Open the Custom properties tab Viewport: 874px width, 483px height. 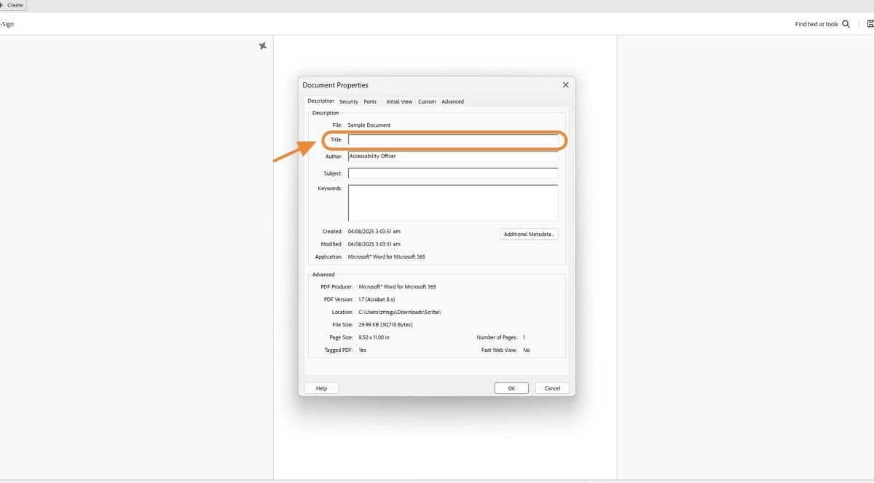click(x=427, y=101)
